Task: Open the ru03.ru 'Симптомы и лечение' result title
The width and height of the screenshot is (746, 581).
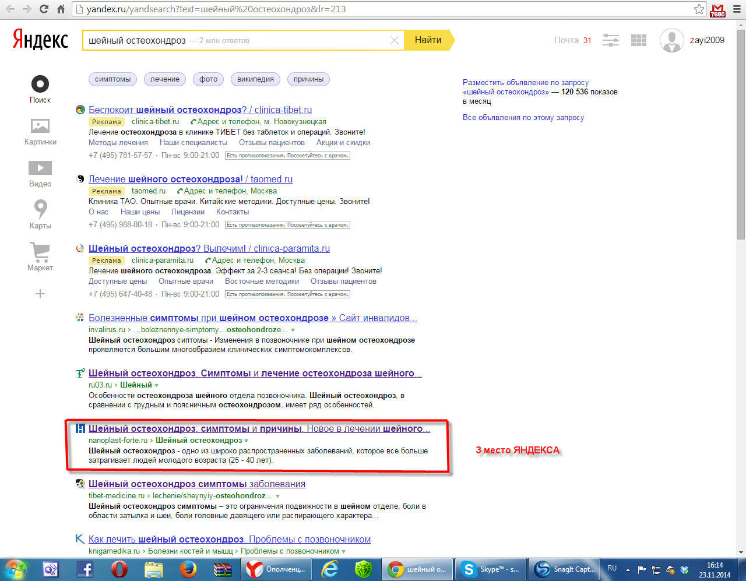Action: coord(255,373)
